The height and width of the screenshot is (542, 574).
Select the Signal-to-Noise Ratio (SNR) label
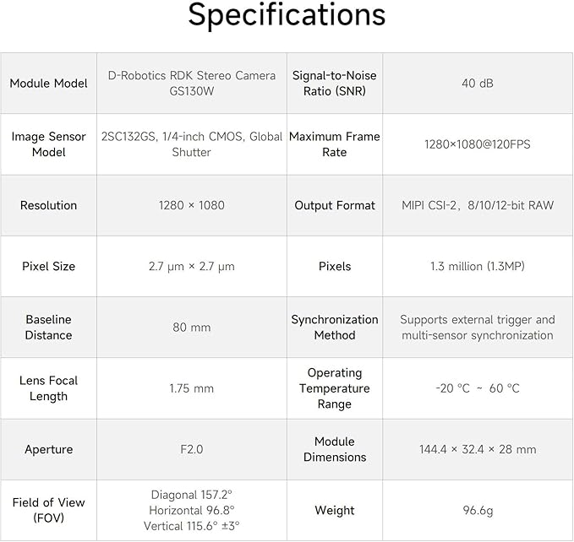[x=335, y=83]
